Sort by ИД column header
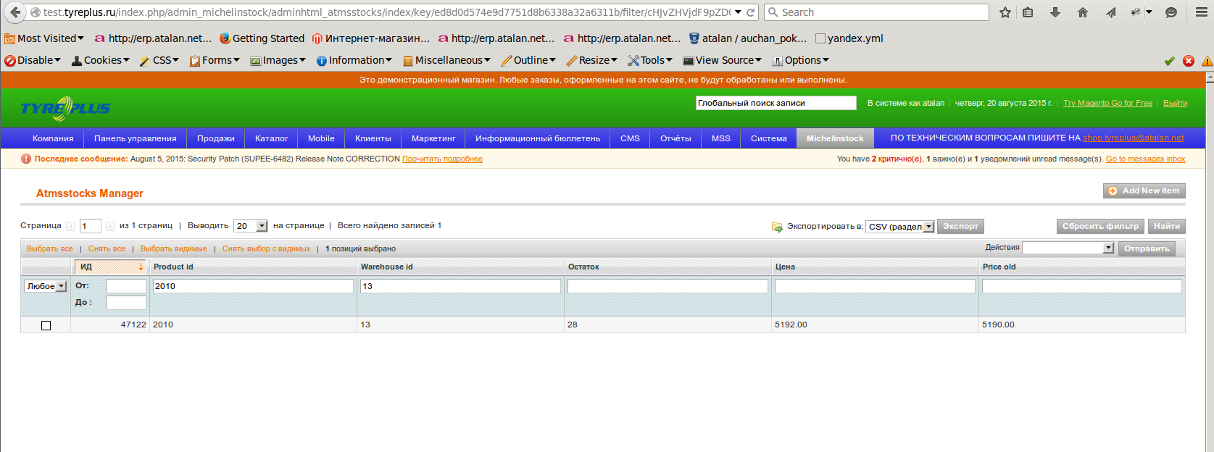 coord(111,267)
